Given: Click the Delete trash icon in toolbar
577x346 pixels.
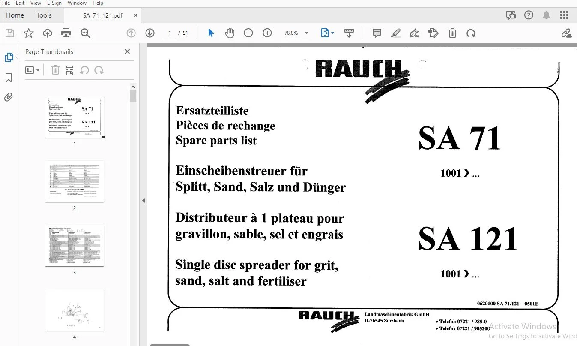Looking at the screenshot, I should tap(452, 33).
